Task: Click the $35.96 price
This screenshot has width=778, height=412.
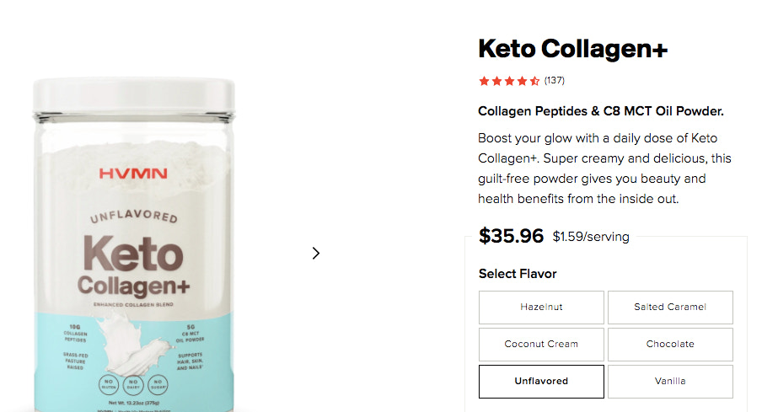Action: coord(511,236)
